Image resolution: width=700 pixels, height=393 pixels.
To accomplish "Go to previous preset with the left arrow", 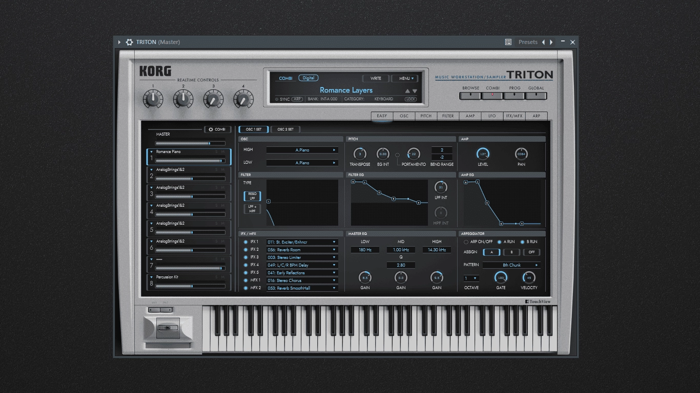I will pos(544,42).
